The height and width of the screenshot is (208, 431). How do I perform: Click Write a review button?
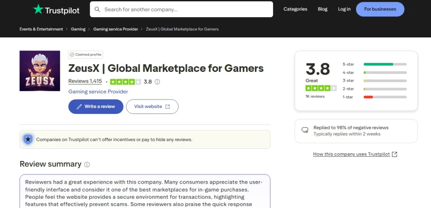tap(96, 106)
